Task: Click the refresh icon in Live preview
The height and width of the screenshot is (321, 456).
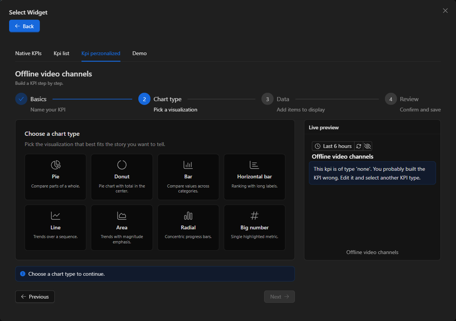Action: [x=358, y=146]
